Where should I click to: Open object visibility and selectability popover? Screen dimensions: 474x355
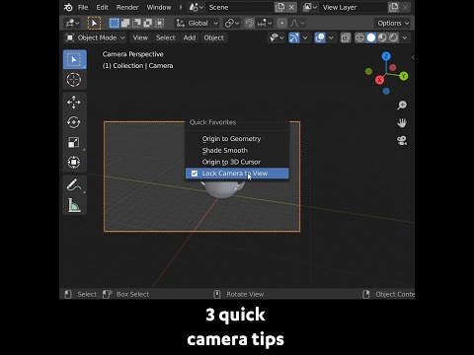click(276, 37)
